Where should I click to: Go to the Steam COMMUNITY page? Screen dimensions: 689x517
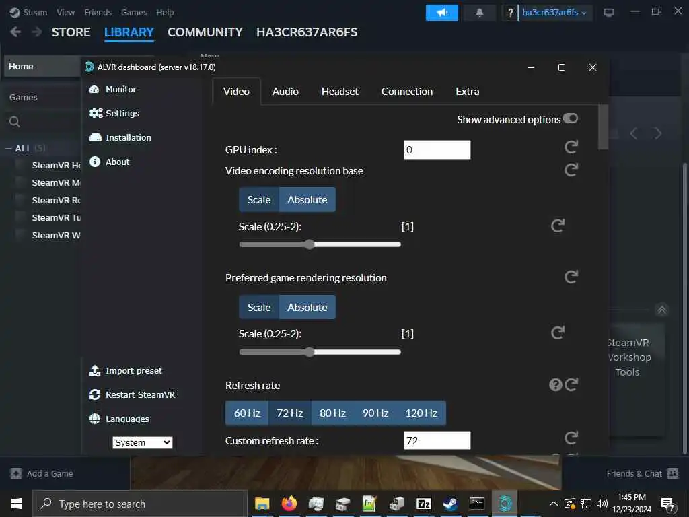tap(205, 32)
